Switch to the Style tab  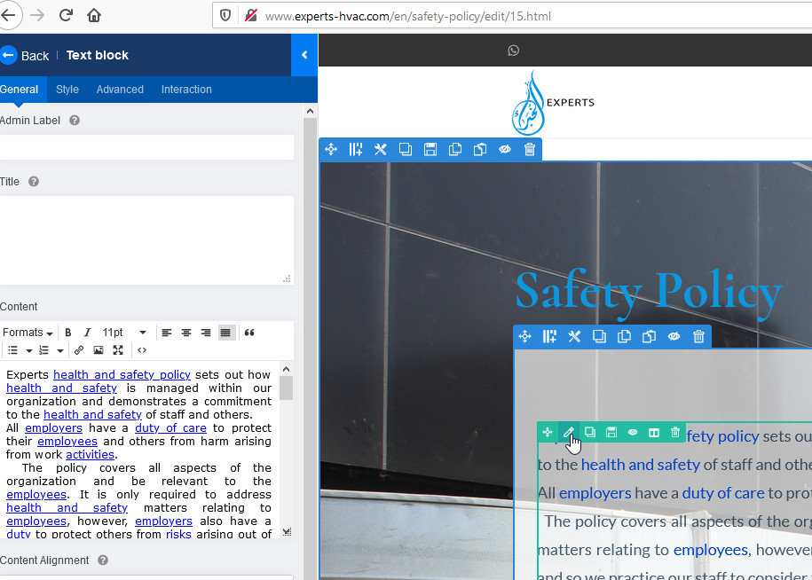point(67,90)
